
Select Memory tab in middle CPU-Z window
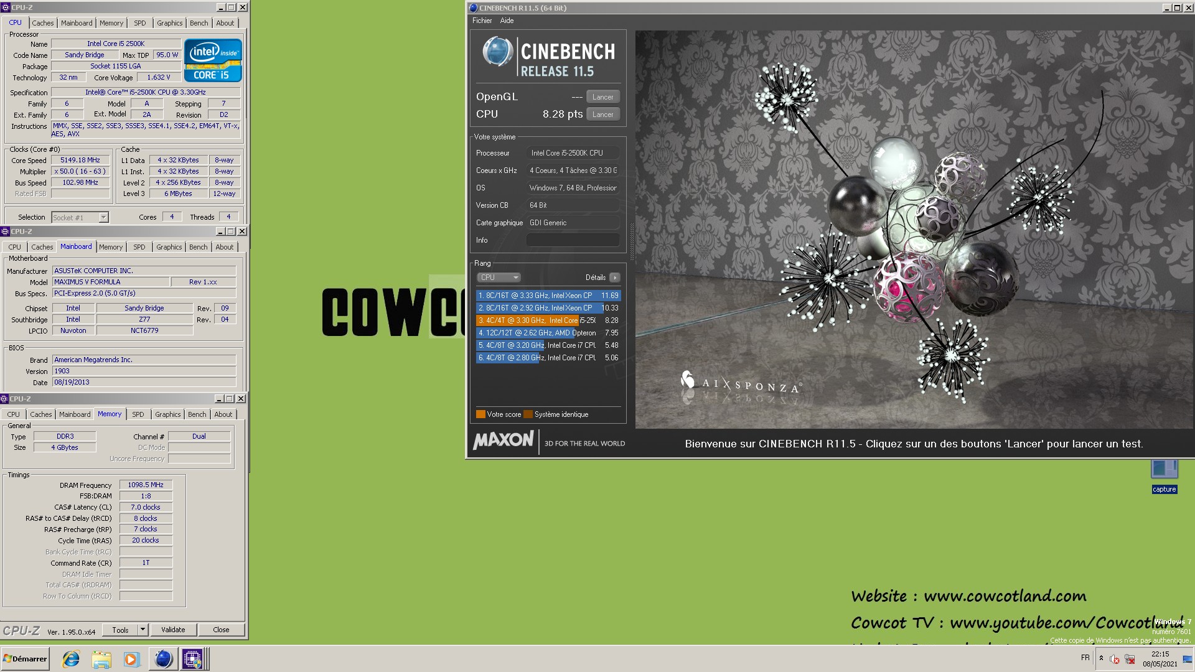point(111,247)
